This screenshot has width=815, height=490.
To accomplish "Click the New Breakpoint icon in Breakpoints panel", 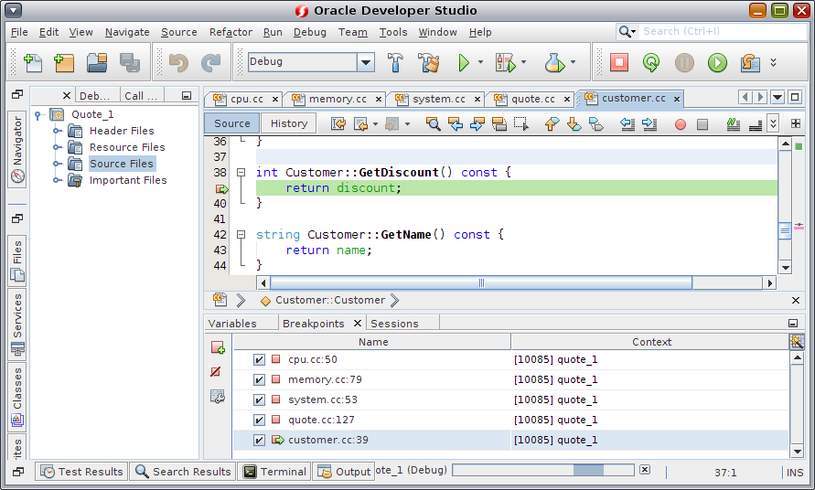I will coord(218,347).
